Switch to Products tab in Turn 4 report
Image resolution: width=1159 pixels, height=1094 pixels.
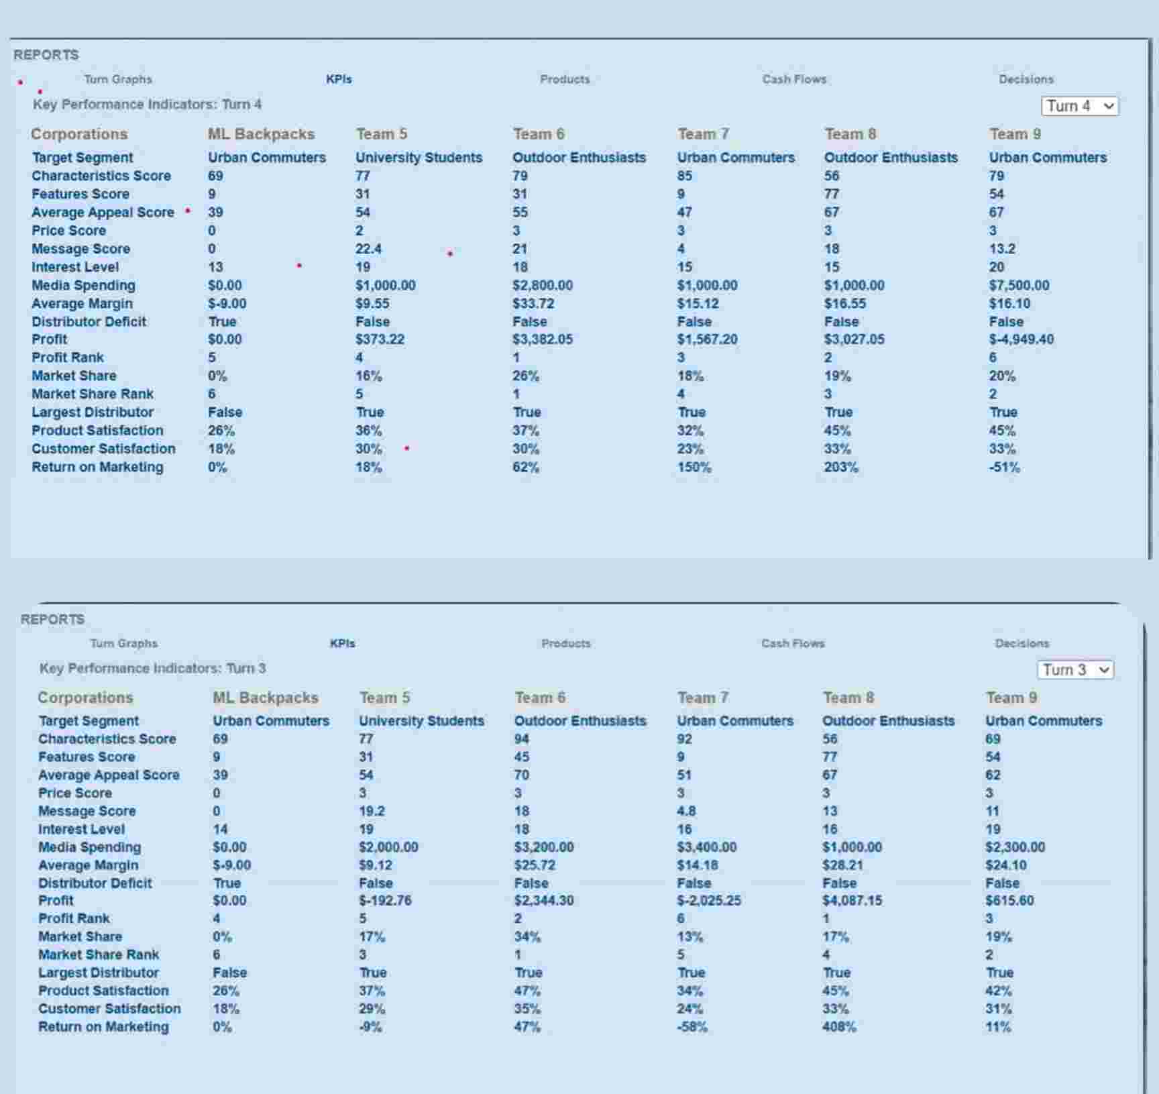coord(565,79)
